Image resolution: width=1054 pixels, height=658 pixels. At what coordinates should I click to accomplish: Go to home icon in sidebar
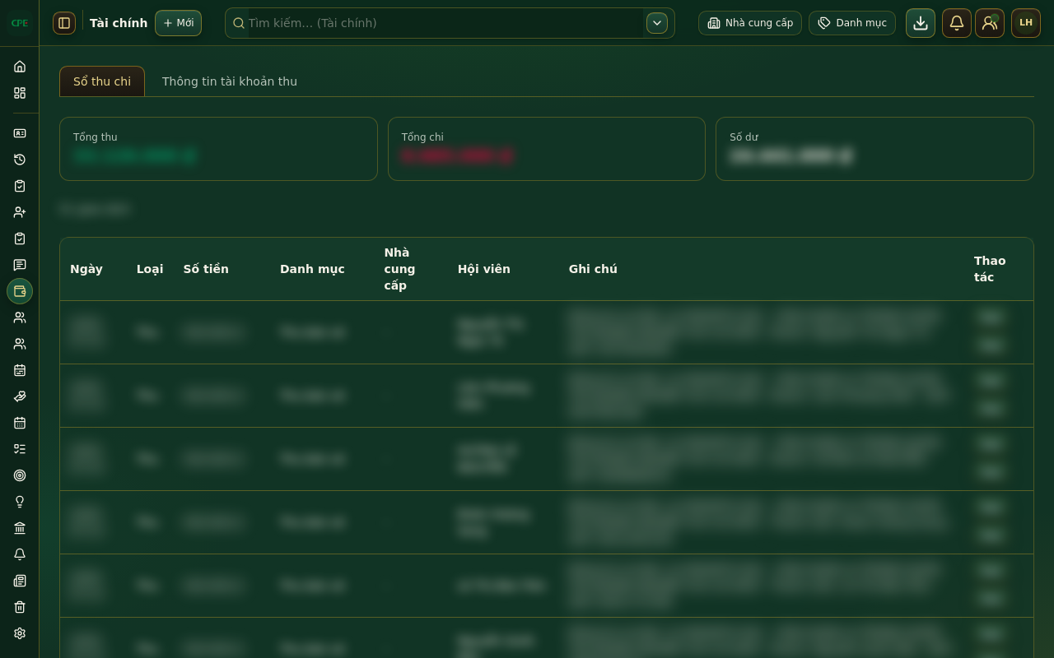pyautogui.click(x=20, y=67)
